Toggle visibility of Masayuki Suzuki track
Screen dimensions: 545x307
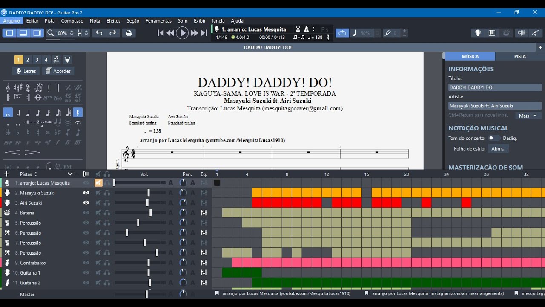(x=86, y=193)
